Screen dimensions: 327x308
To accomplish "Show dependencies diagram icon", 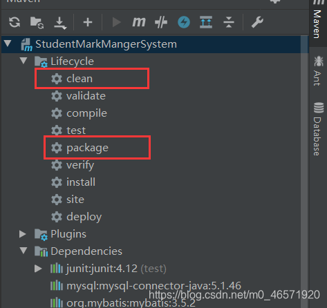I will (206, 22).
